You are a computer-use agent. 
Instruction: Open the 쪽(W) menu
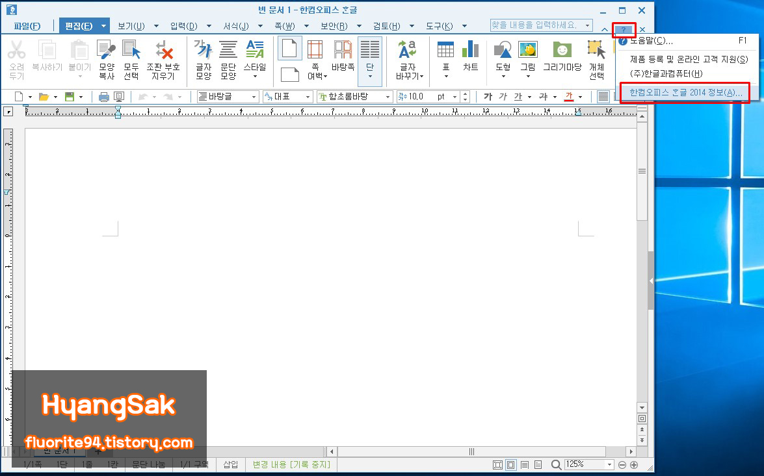tap(285, 26)
